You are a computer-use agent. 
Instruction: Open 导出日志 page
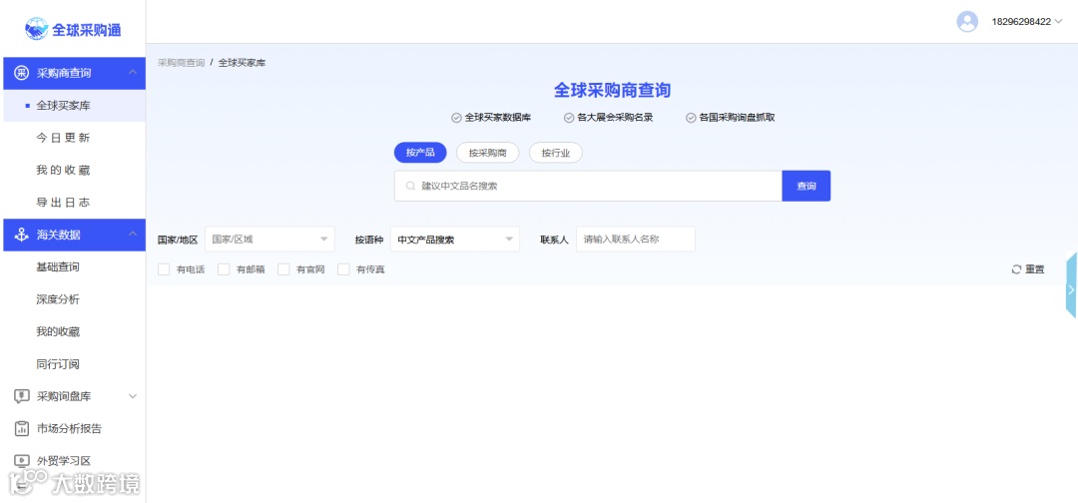point(63,203)
